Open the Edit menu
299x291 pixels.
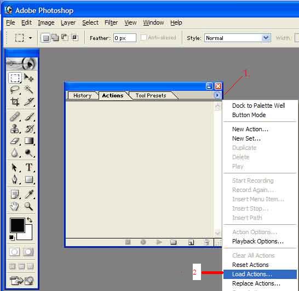[x=26, y=22]
